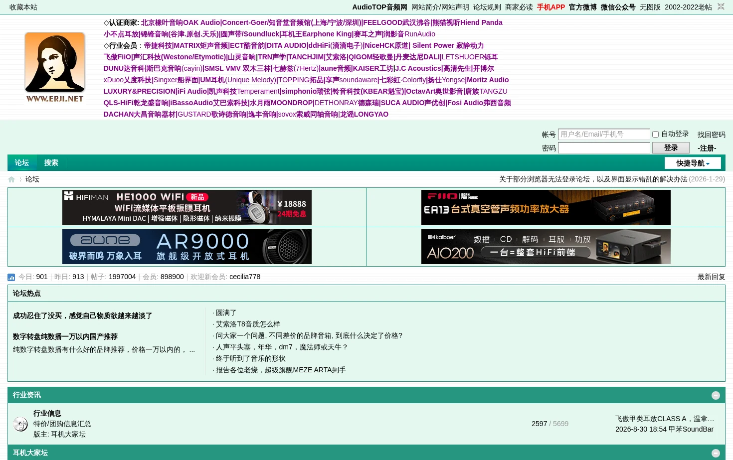
Task: Open thread 人声平头塞，年华，dm7
Action: (282, 347)
